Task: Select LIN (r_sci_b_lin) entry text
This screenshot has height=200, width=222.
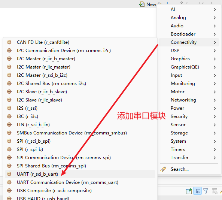Action: [x=33, y=124]
